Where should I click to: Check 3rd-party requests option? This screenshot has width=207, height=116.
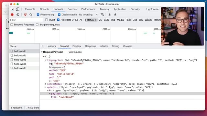[37, 24]
